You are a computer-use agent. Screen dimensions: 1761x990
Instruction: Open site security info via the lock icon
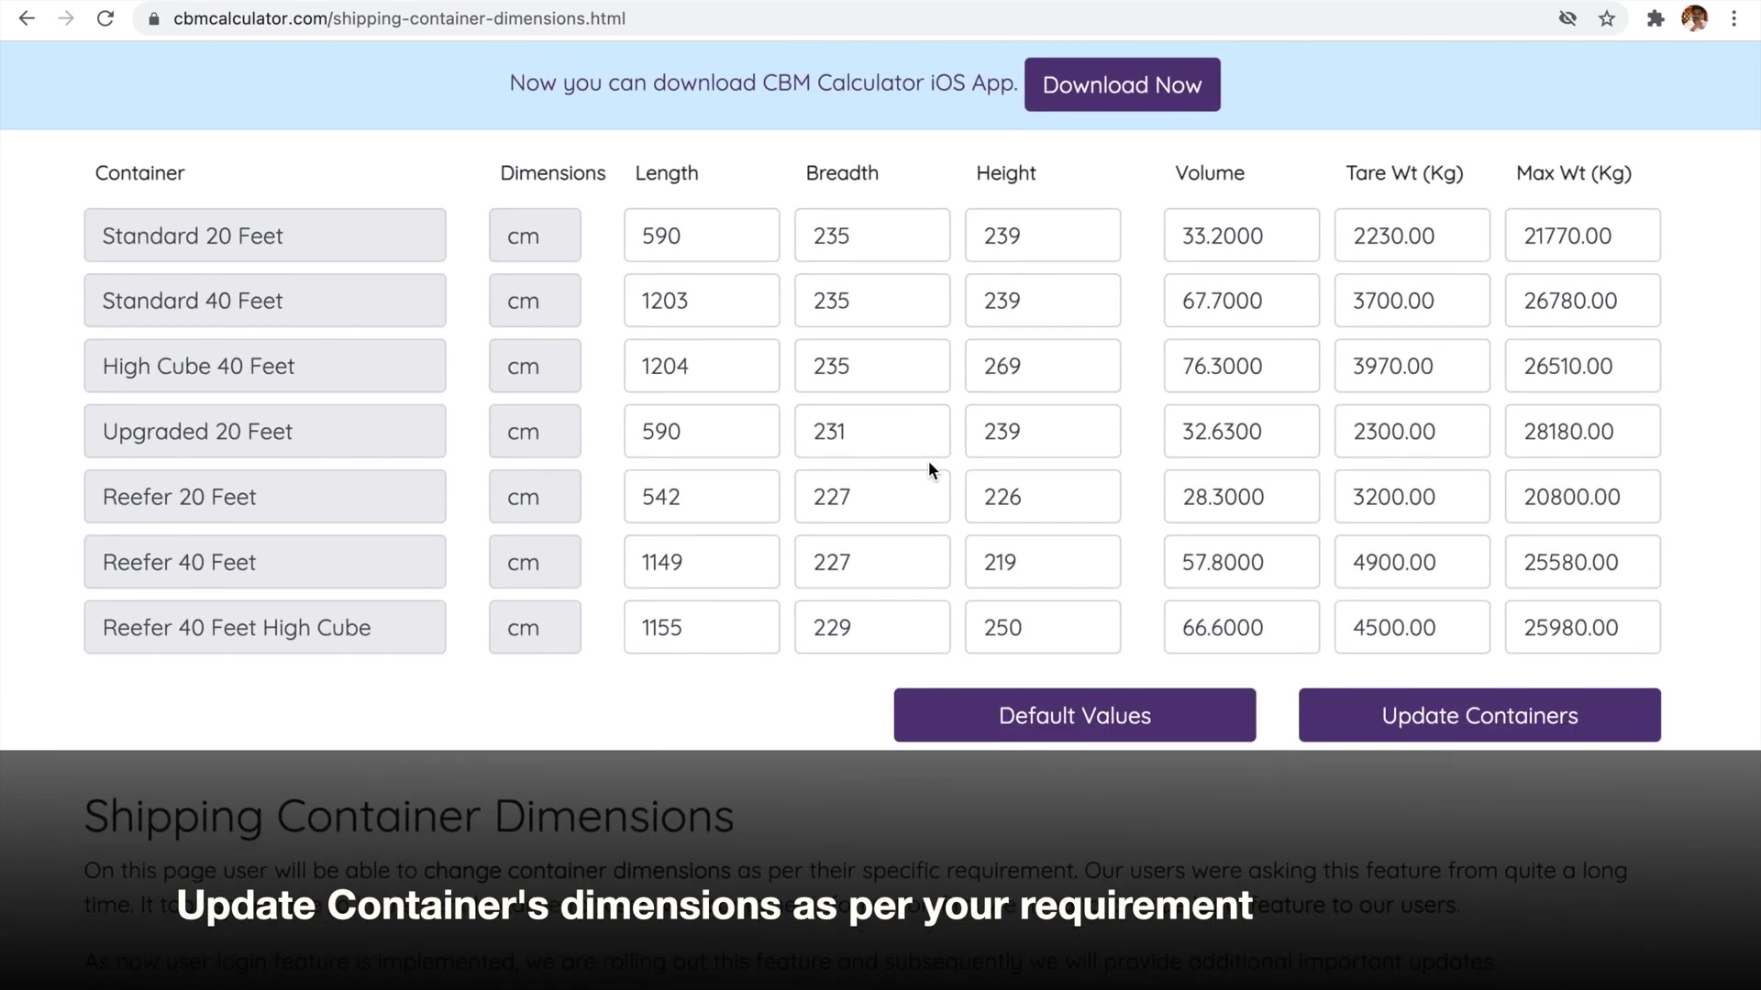[x=153, y=18]
